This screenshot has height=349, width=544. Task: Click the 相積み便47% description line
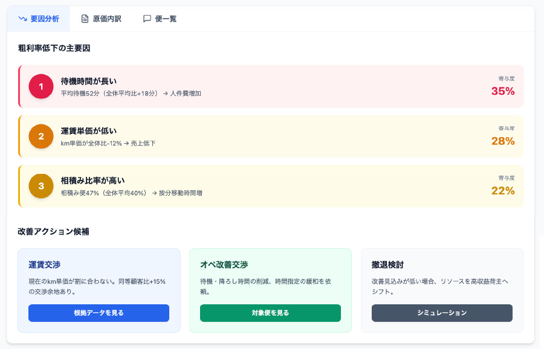132,193
